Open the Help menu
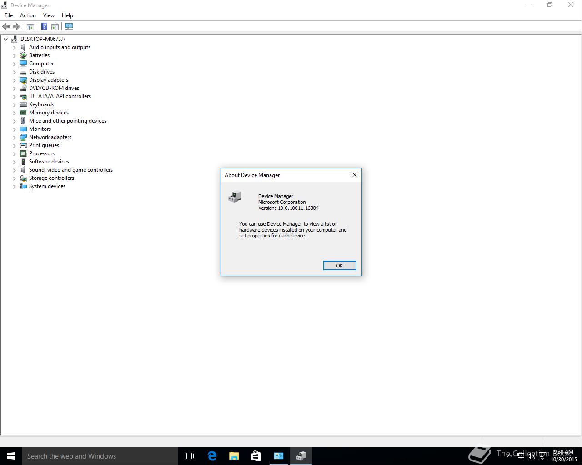 [x=67, y=15]
